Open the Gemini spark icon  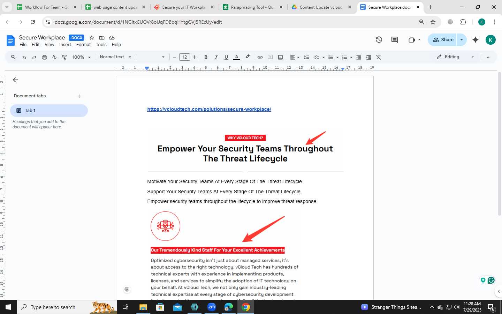coord(476,40)
